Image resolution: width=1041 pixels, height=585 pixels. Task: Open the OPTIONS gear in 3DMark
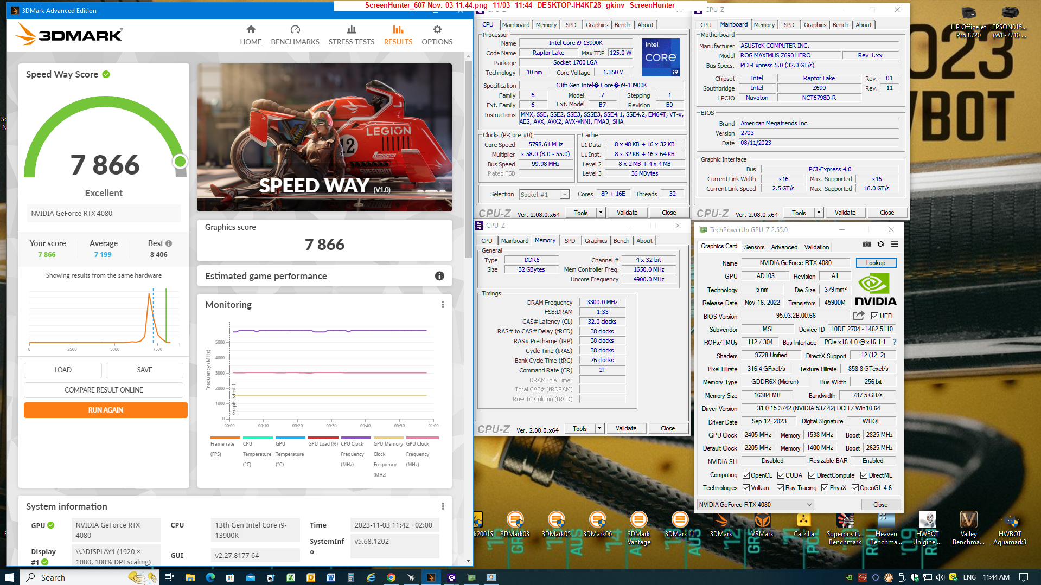(437, 29)
